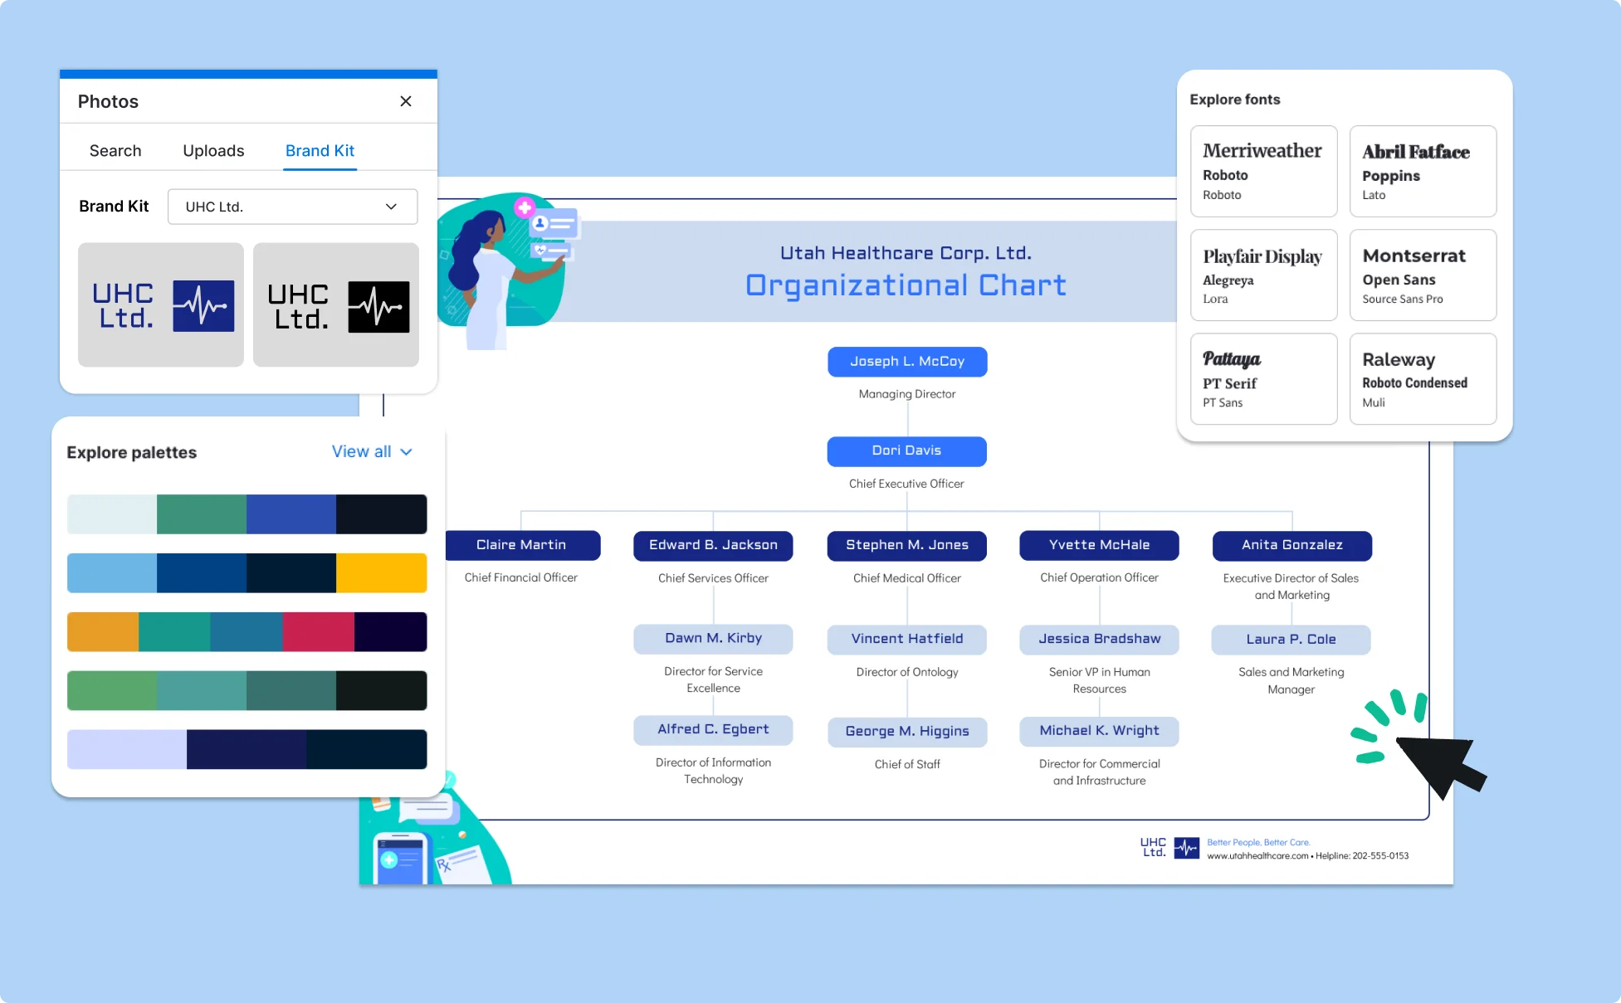Toggle the Brand Kit tab active state
The width and height of the screenshot is (1621, 1003).
pos(320,150)
